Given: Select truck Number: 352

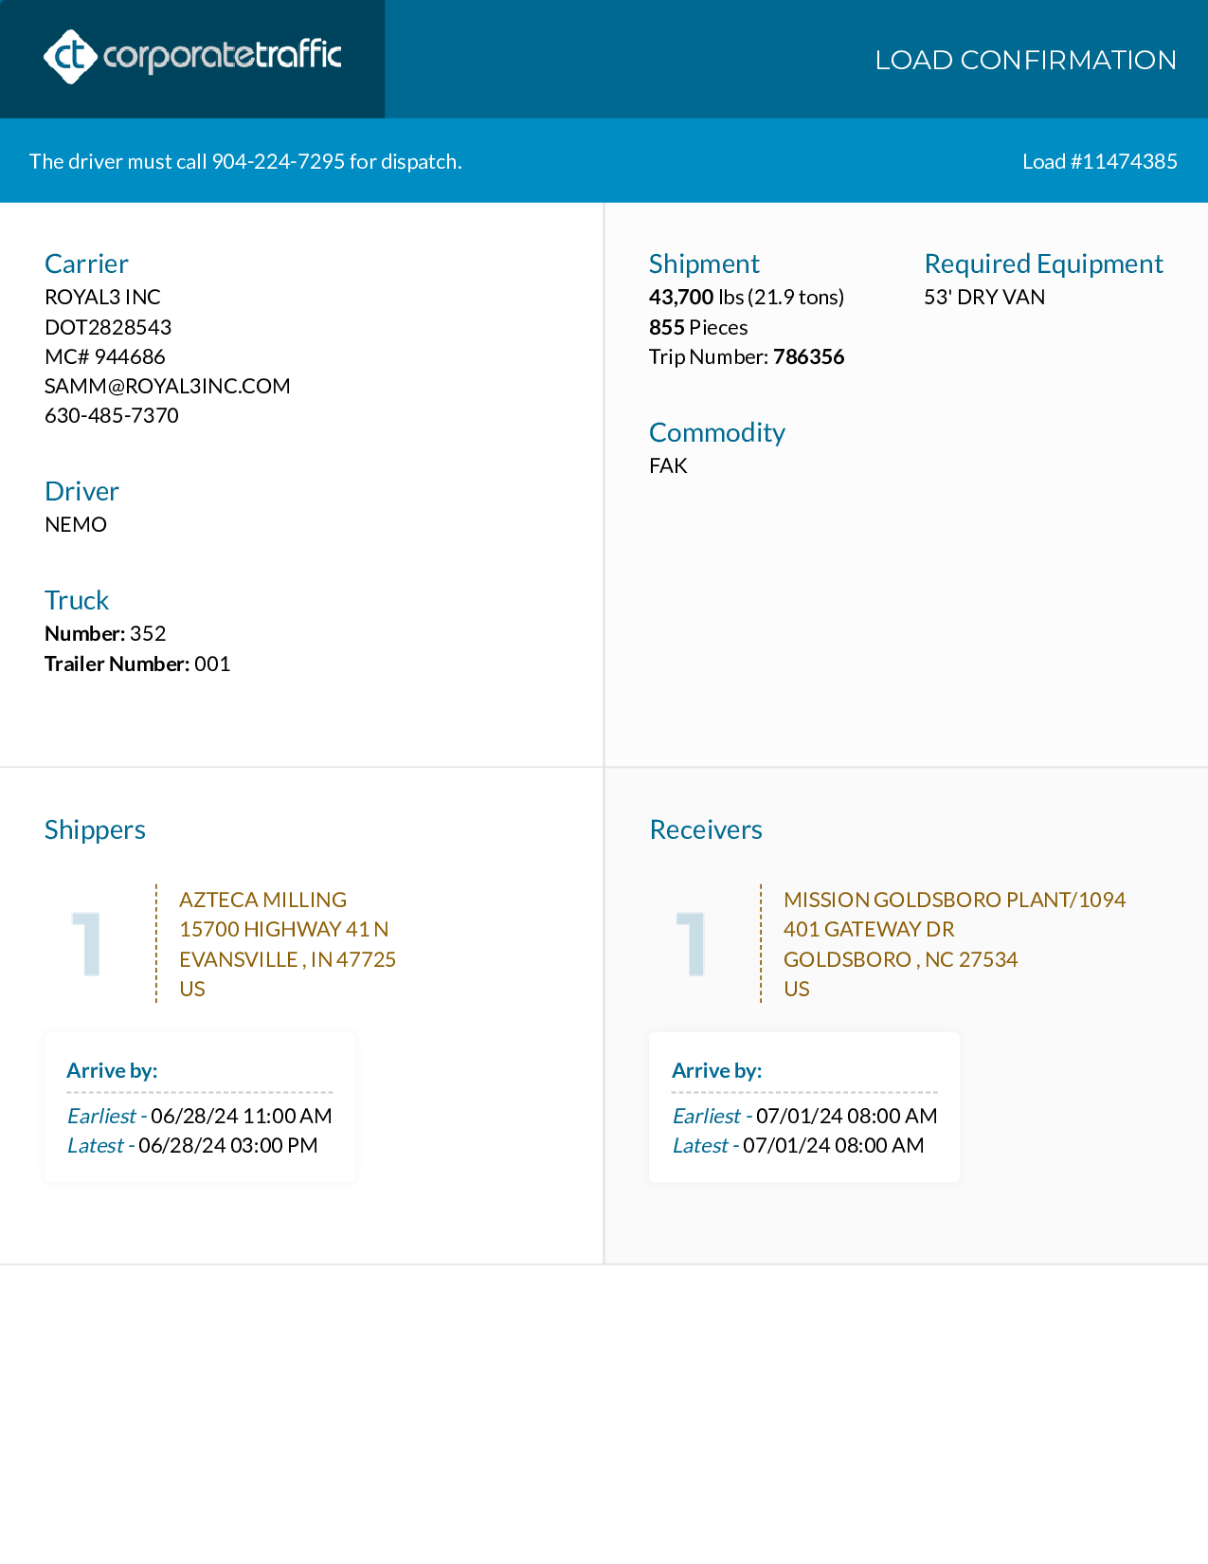Looking at the screenshot, I should pyautogui.click(x=105, y=633).
